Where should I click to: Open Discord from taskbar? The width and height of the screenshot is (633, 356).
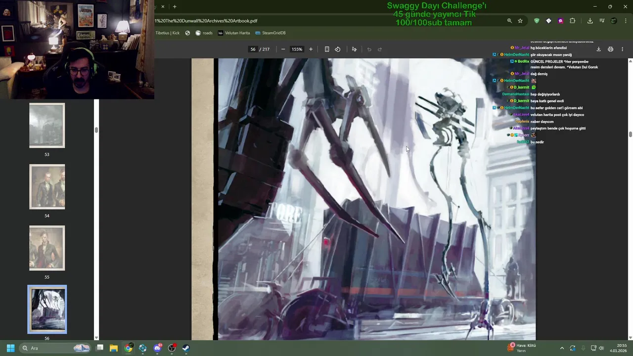click(x=157, y=348)
